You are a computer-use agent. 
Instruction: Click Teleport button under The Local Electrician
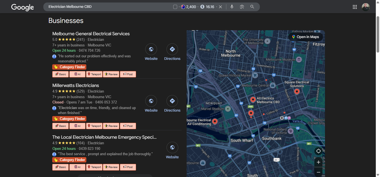click(94, 167)
